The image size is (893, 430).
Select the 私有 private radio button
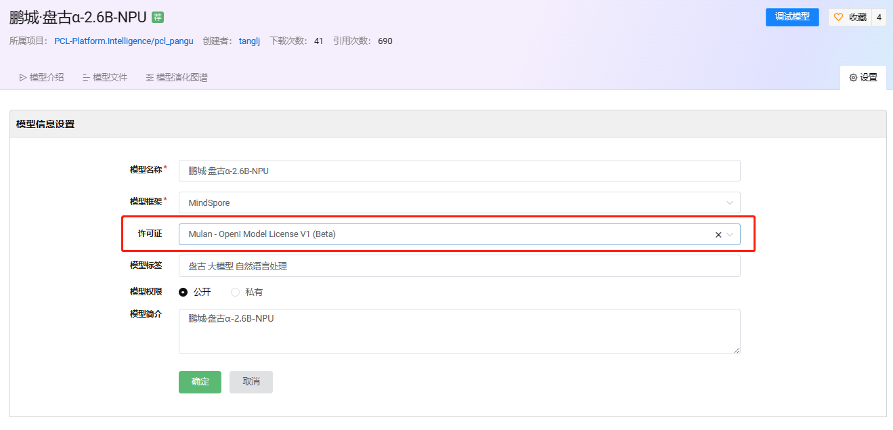click(236, 292)
